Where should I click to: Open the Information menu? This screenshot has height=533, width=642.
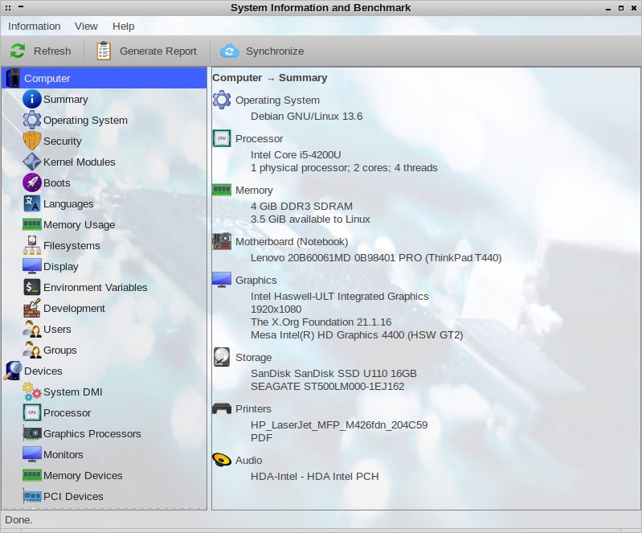(34, 27)
